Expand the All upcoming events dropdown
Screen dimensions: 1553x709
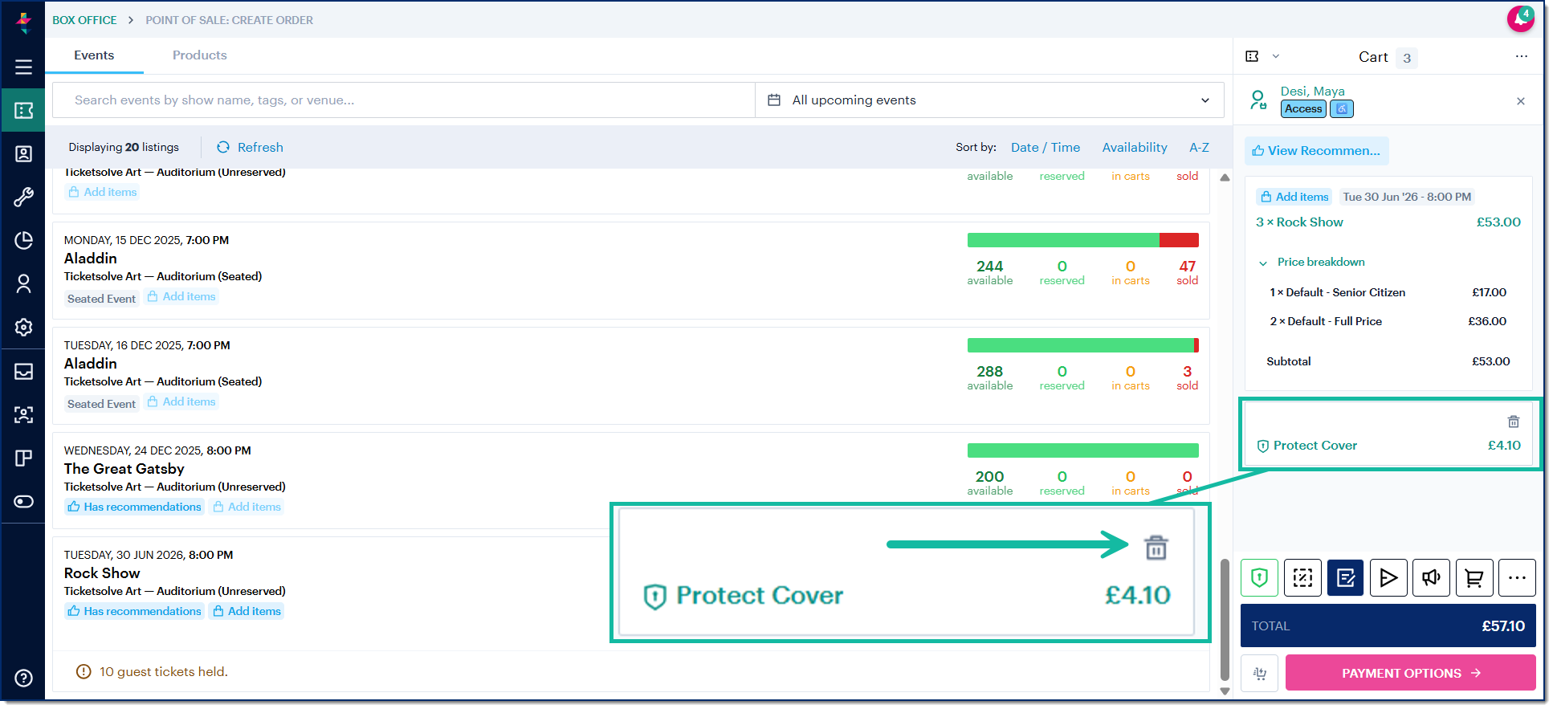click(x=989, y=100)
